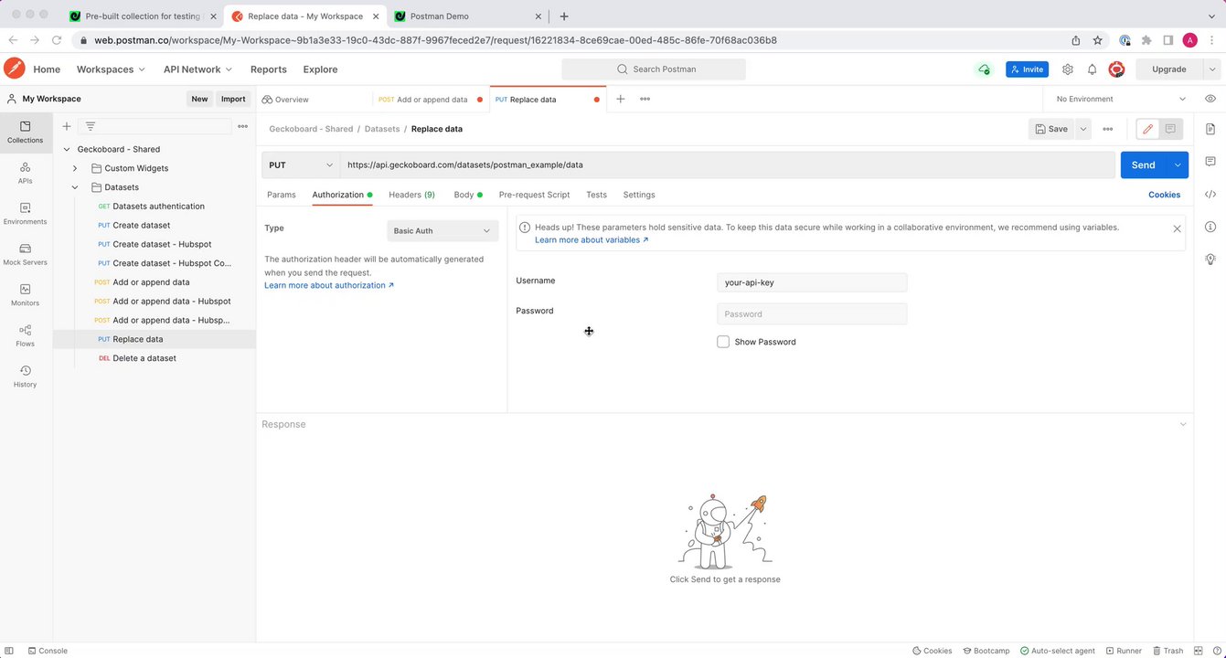1226x658 pixels.
Task: Click the blue Send button
Action: tap(1143, 165)
